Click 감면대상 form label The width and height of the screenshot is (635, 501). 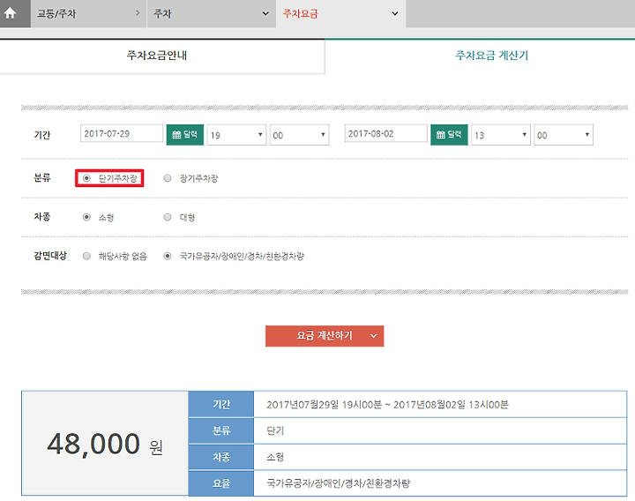click(50, 256)
